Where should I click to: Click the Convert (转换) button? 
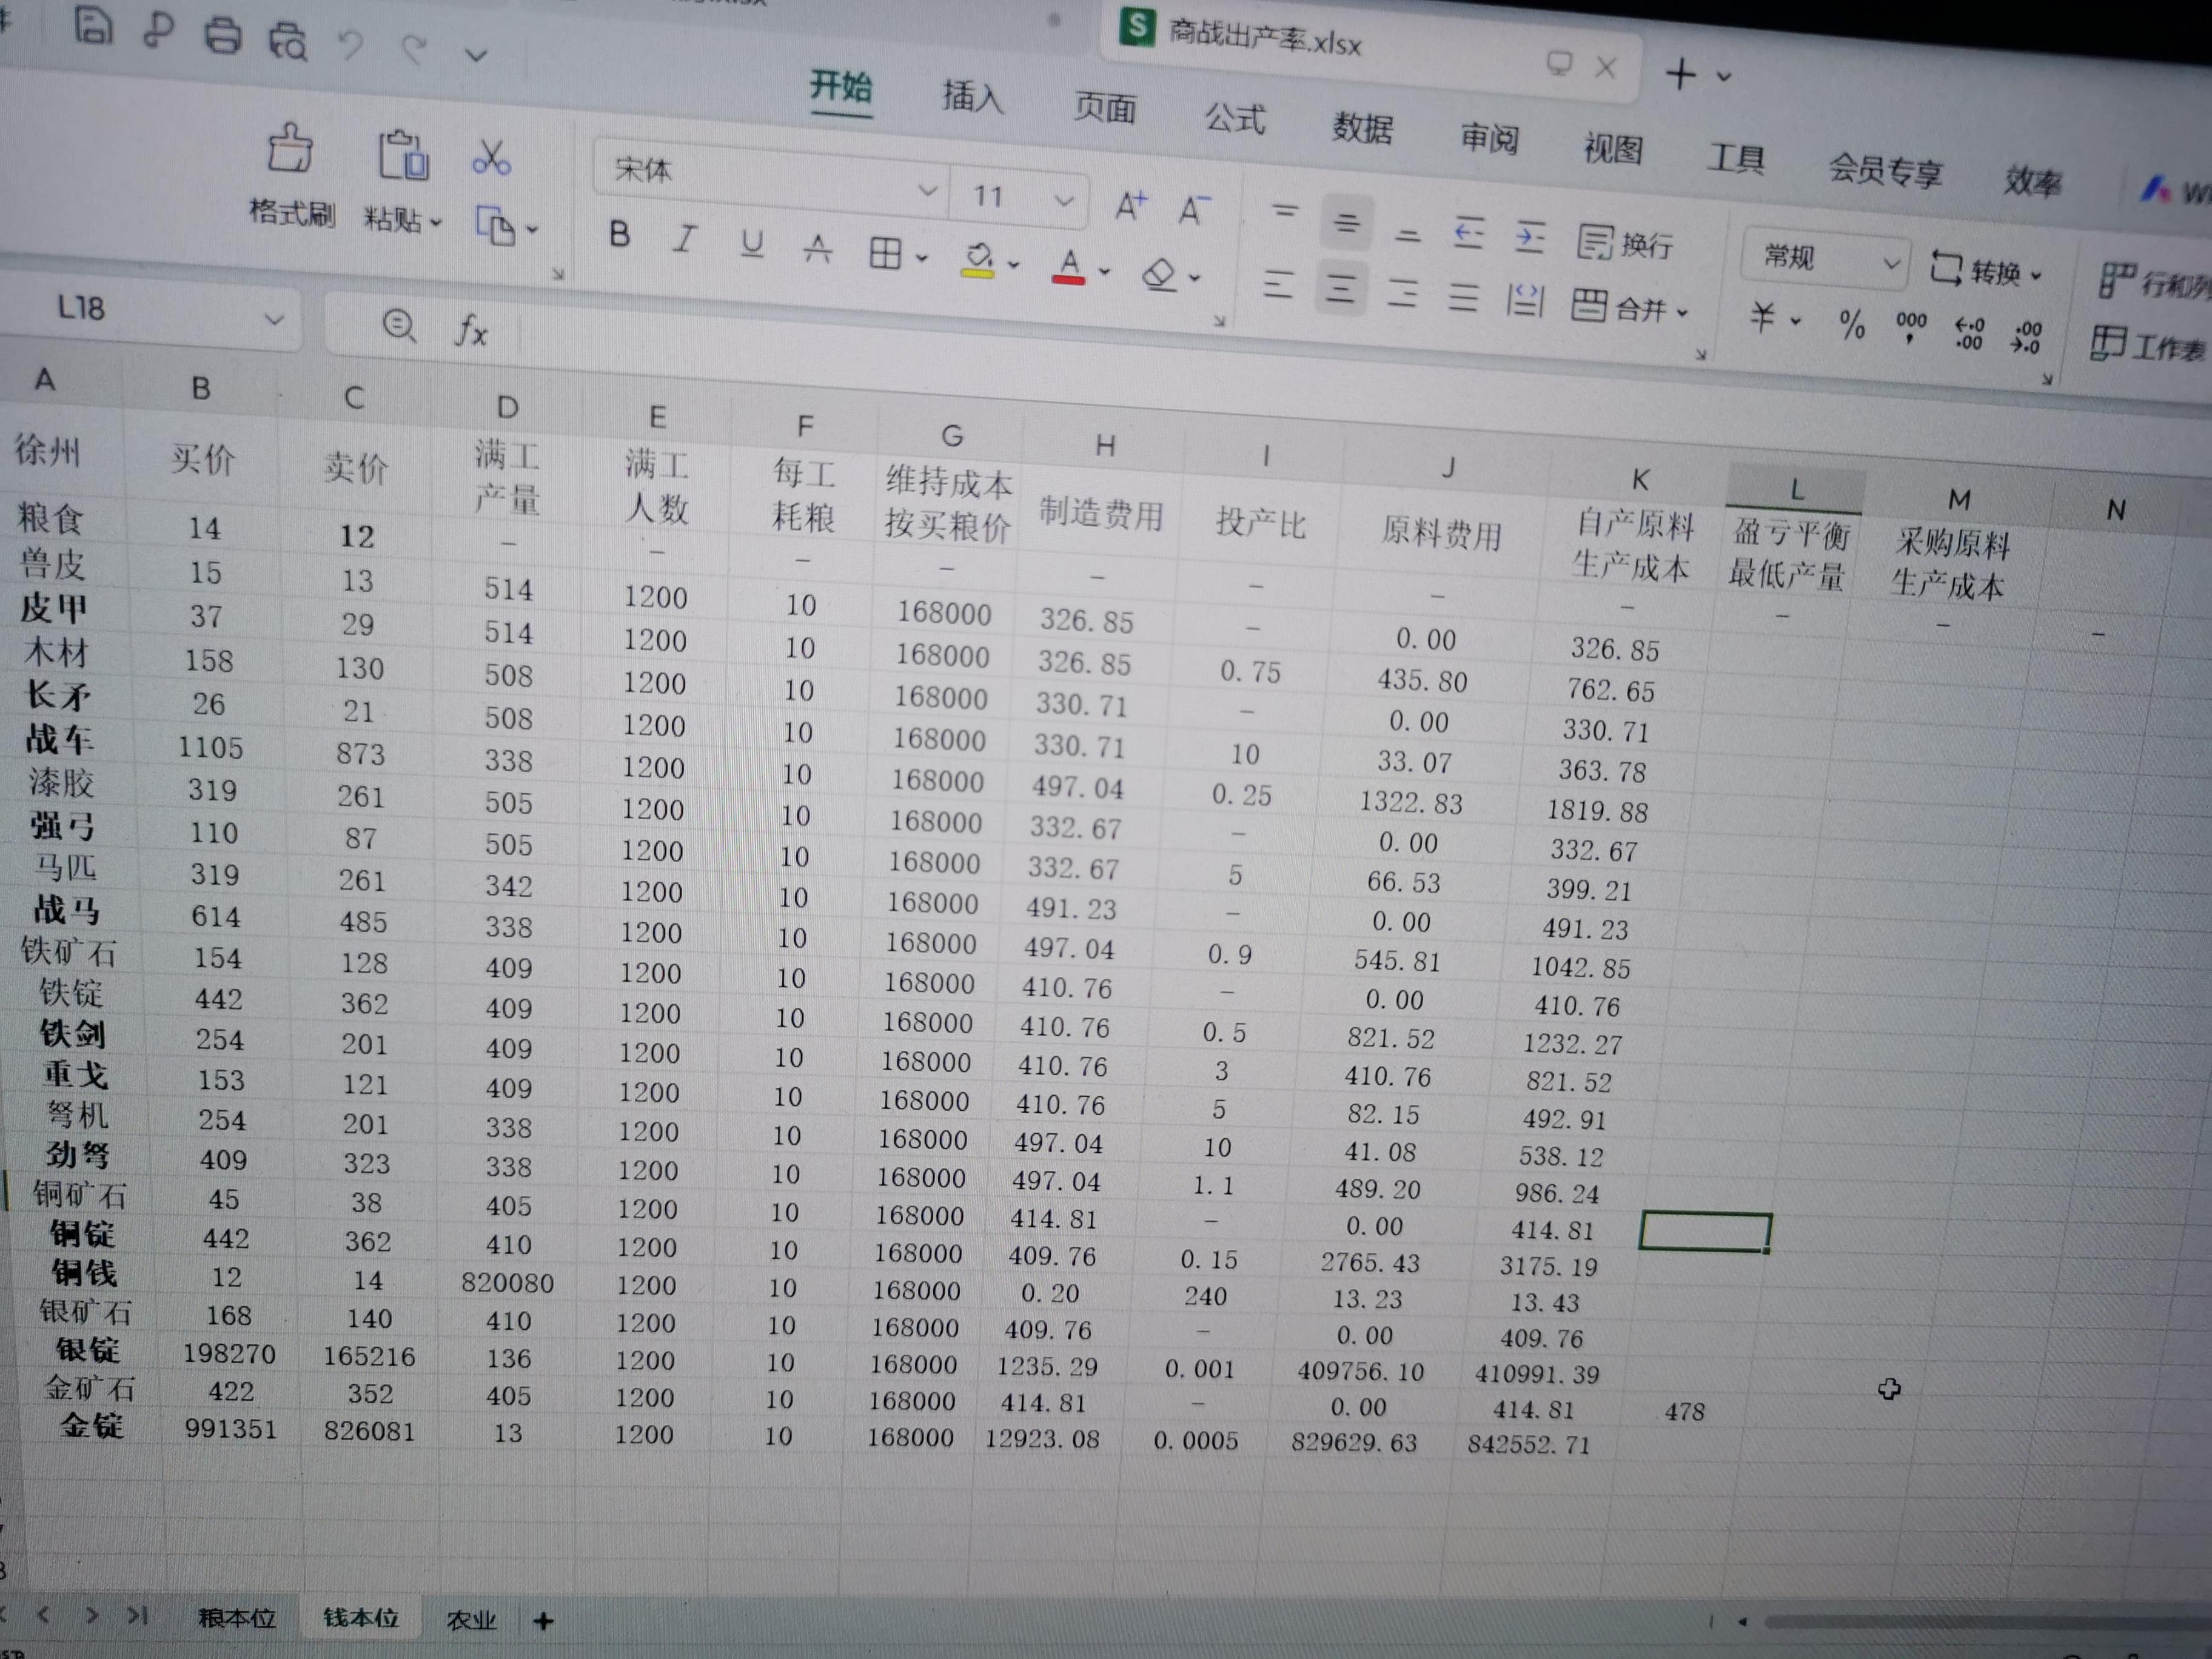[x=1986, y=270]
